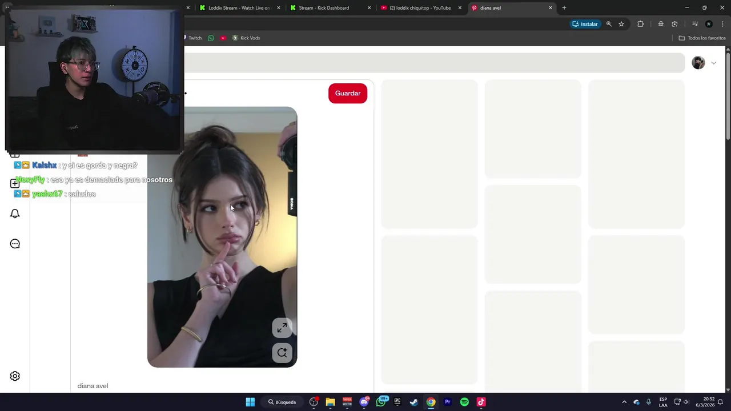This screenshot has width=731, height=411.
Task: Open a new browser tab
Action: (564, 8)
